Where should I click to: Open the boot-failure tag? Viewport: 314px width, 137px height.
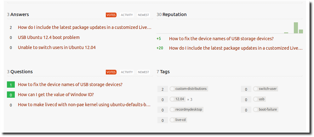(x=268, y=110)
